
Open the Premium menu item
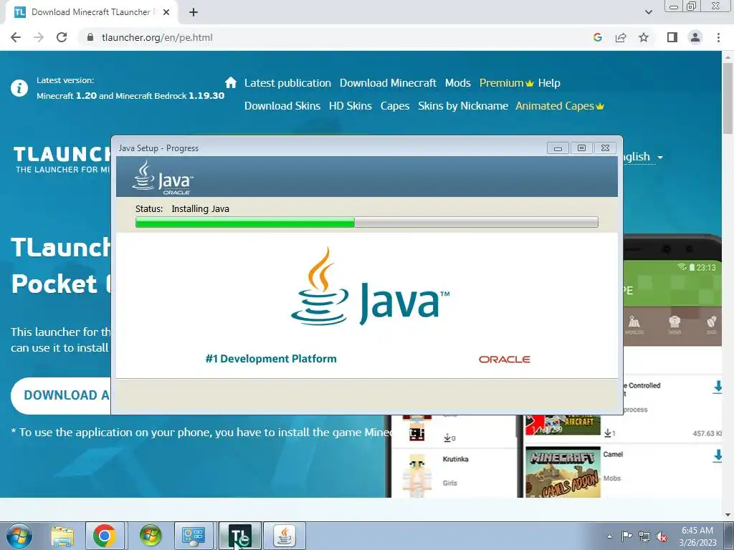(506, 83)
